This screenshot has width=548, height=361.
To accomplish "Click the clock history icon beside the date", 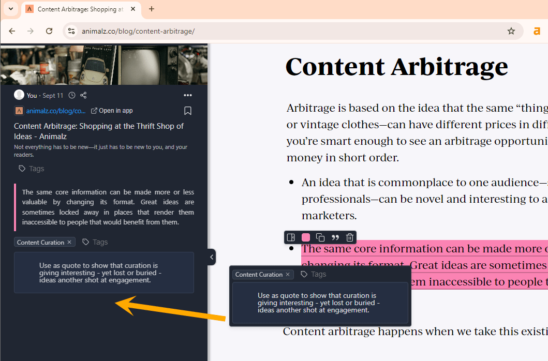I will point(73,95).
